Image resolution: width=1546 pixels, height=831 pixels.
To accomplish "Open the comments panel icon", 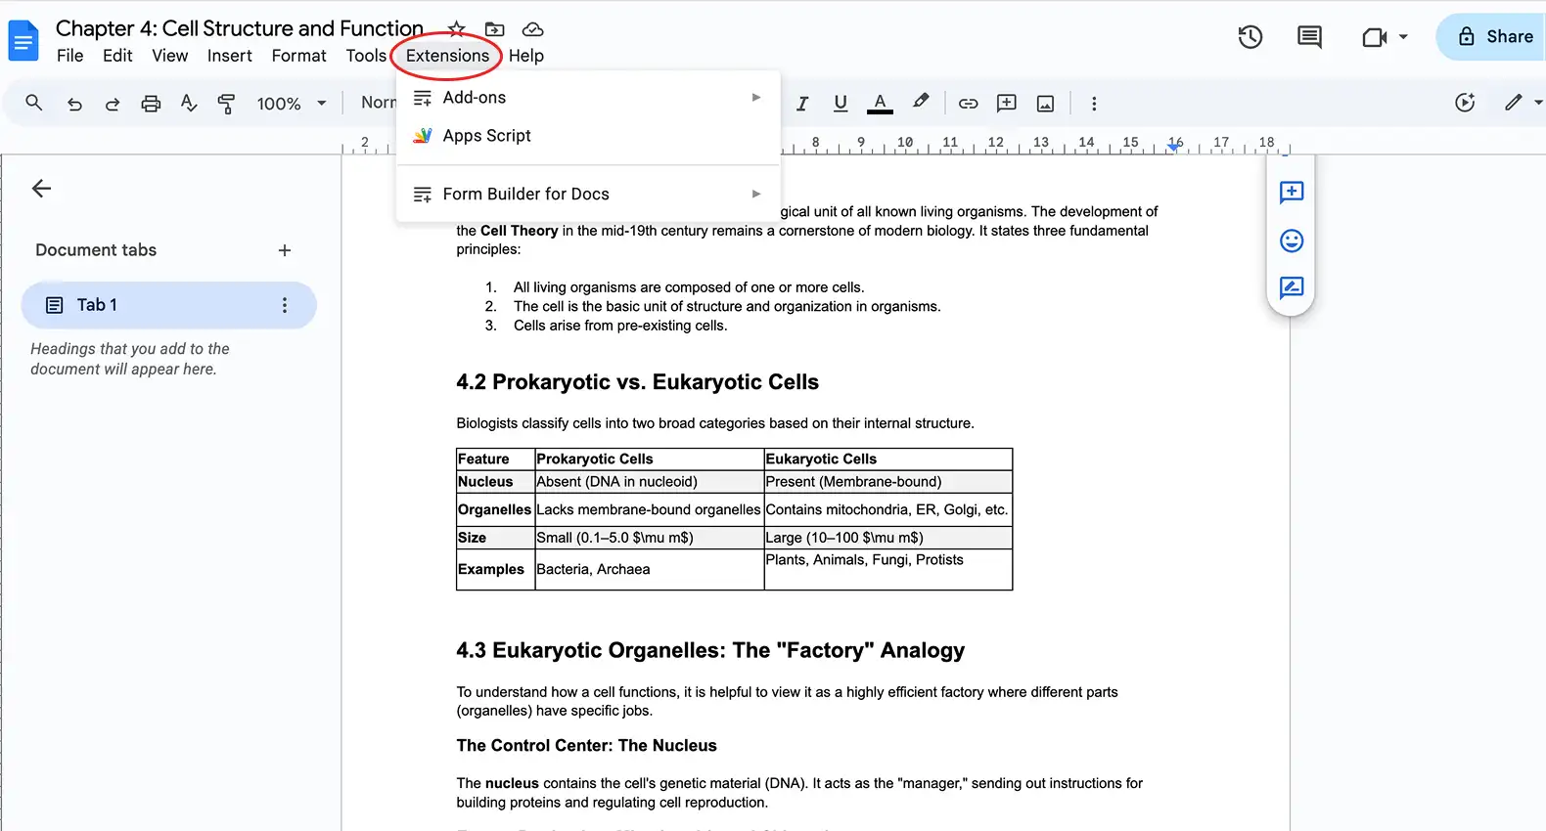I will (1309, 37).
